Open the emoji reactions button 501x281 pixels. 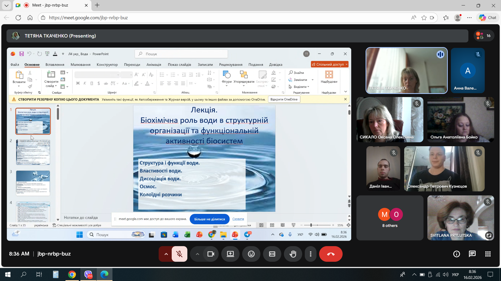[x=251, y=254]
